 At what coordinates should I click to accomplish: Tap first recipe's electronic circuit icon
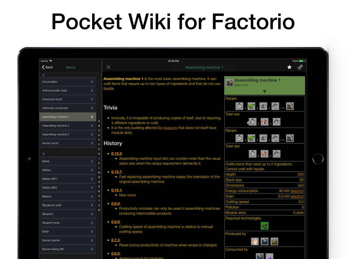(x=251, y=106)
